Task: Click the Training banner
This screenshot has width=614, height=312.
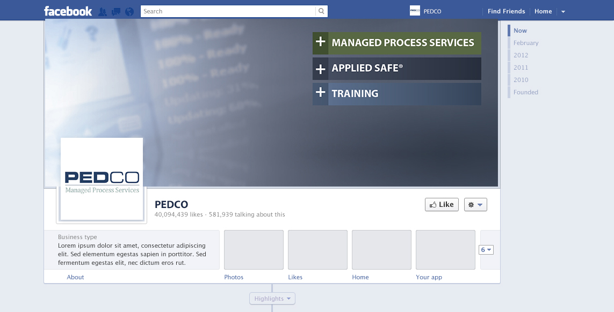Action: 396,94
